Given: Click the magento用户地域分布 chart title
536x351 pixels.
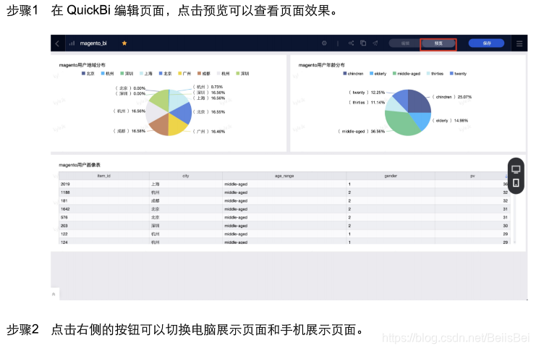Looking at the screenshot, I should 82,65.
